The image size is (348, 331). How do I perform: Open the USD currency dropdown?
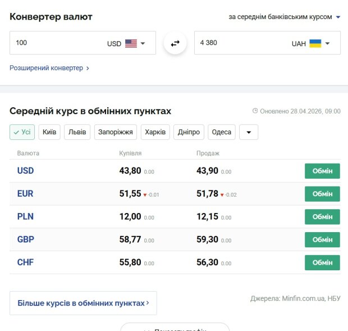click(x=143, y=43)
